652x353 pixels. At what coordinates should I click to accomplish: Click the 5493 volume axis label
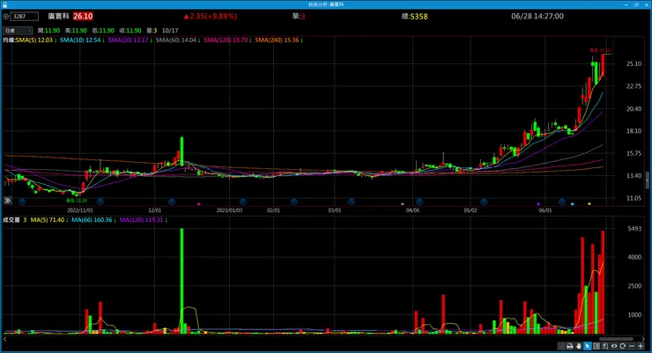coord(634,229)
